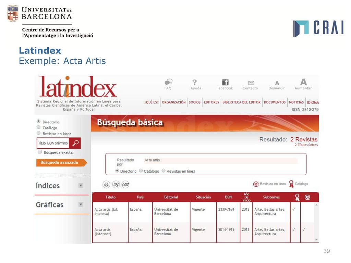Open the SOCIOS menu item
Screen dimensions: 351x263
click(195, 102)
